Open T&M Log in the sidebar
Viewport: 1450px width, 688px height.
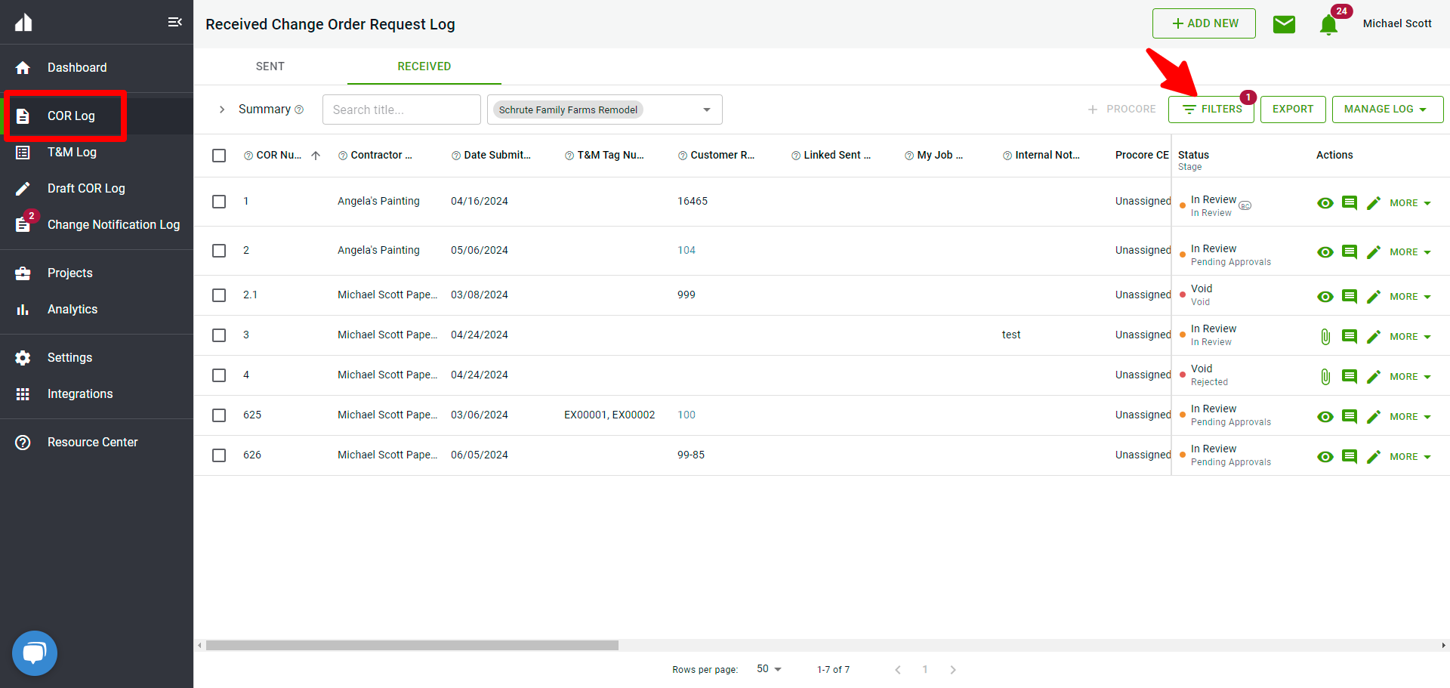(72, 153)
